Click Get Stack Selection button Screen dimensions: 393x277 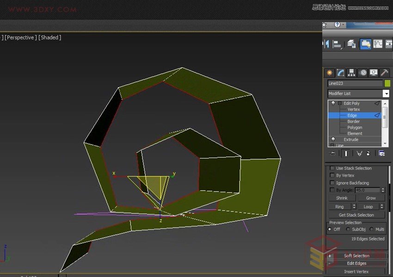[357, 215]
